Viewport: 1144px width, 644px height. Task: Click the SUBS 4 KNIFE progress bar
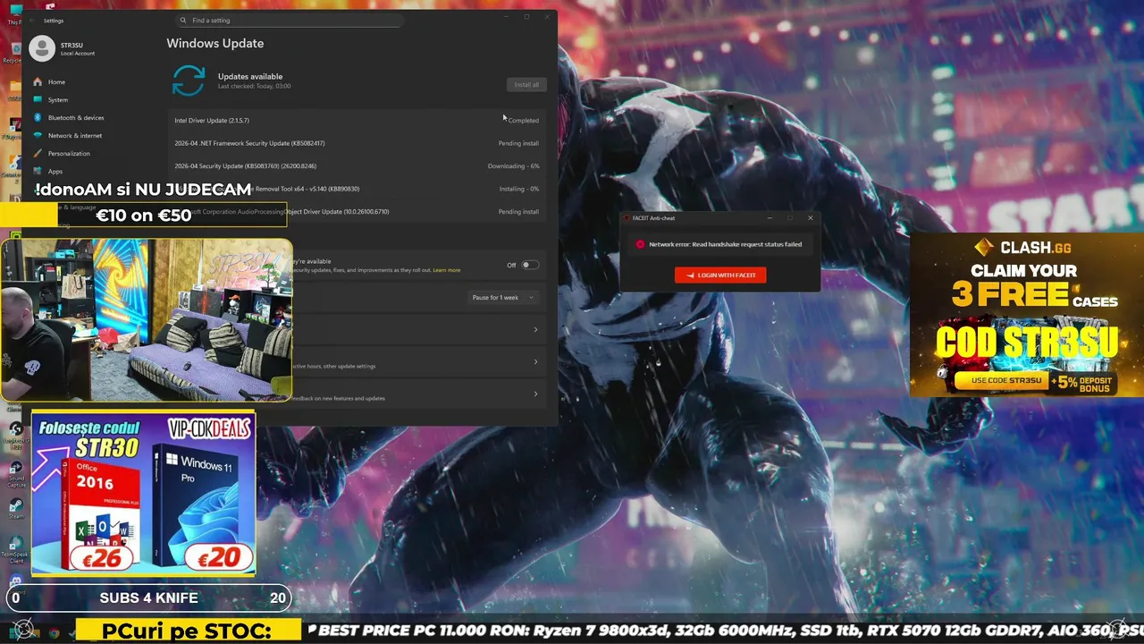[x=148, y=597]
